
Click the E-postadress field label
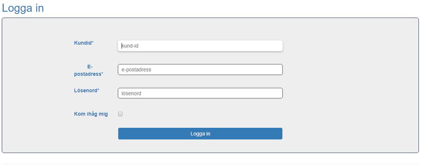tap(89, 70)
